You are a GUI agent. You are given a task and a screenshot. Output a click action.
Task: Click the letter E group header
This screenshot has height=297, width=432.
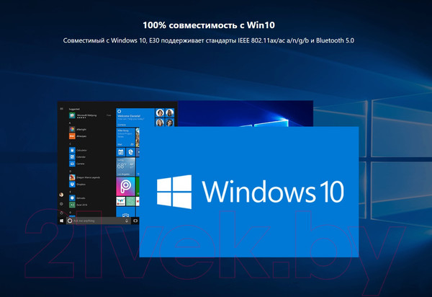click(71, 191)
